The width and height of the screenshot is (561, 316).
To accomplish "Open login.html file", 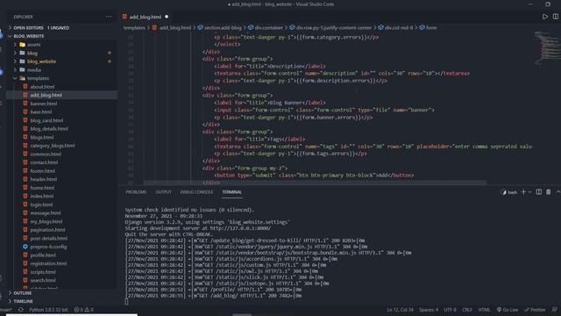I will (x=41, y=205).
